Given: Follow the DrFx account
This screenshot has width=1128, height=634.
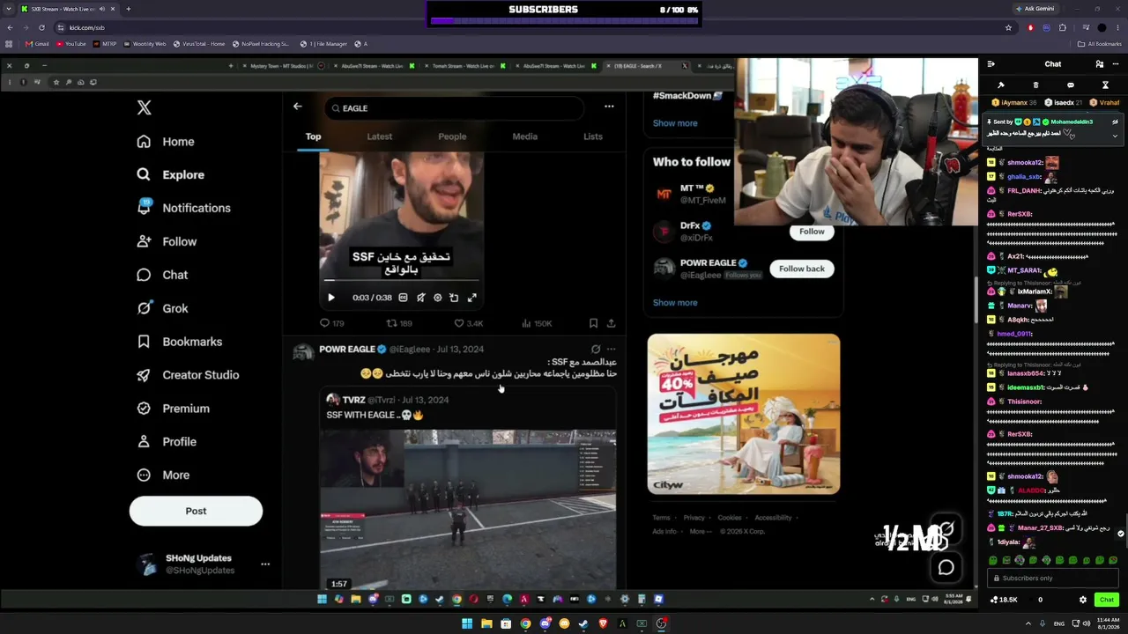Looking at the screenshot, I should point(812,232).
